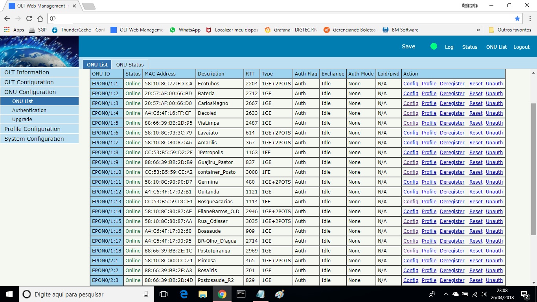Reload the page with the refresh icon
Viewport: 537px width, 302px height.
[29, 18]
